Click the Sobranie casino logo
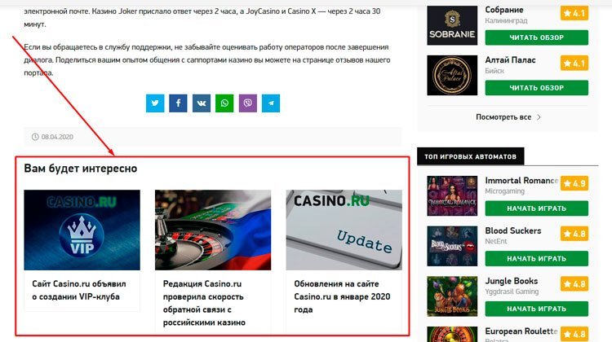The image size is (612, 342). 452,25
